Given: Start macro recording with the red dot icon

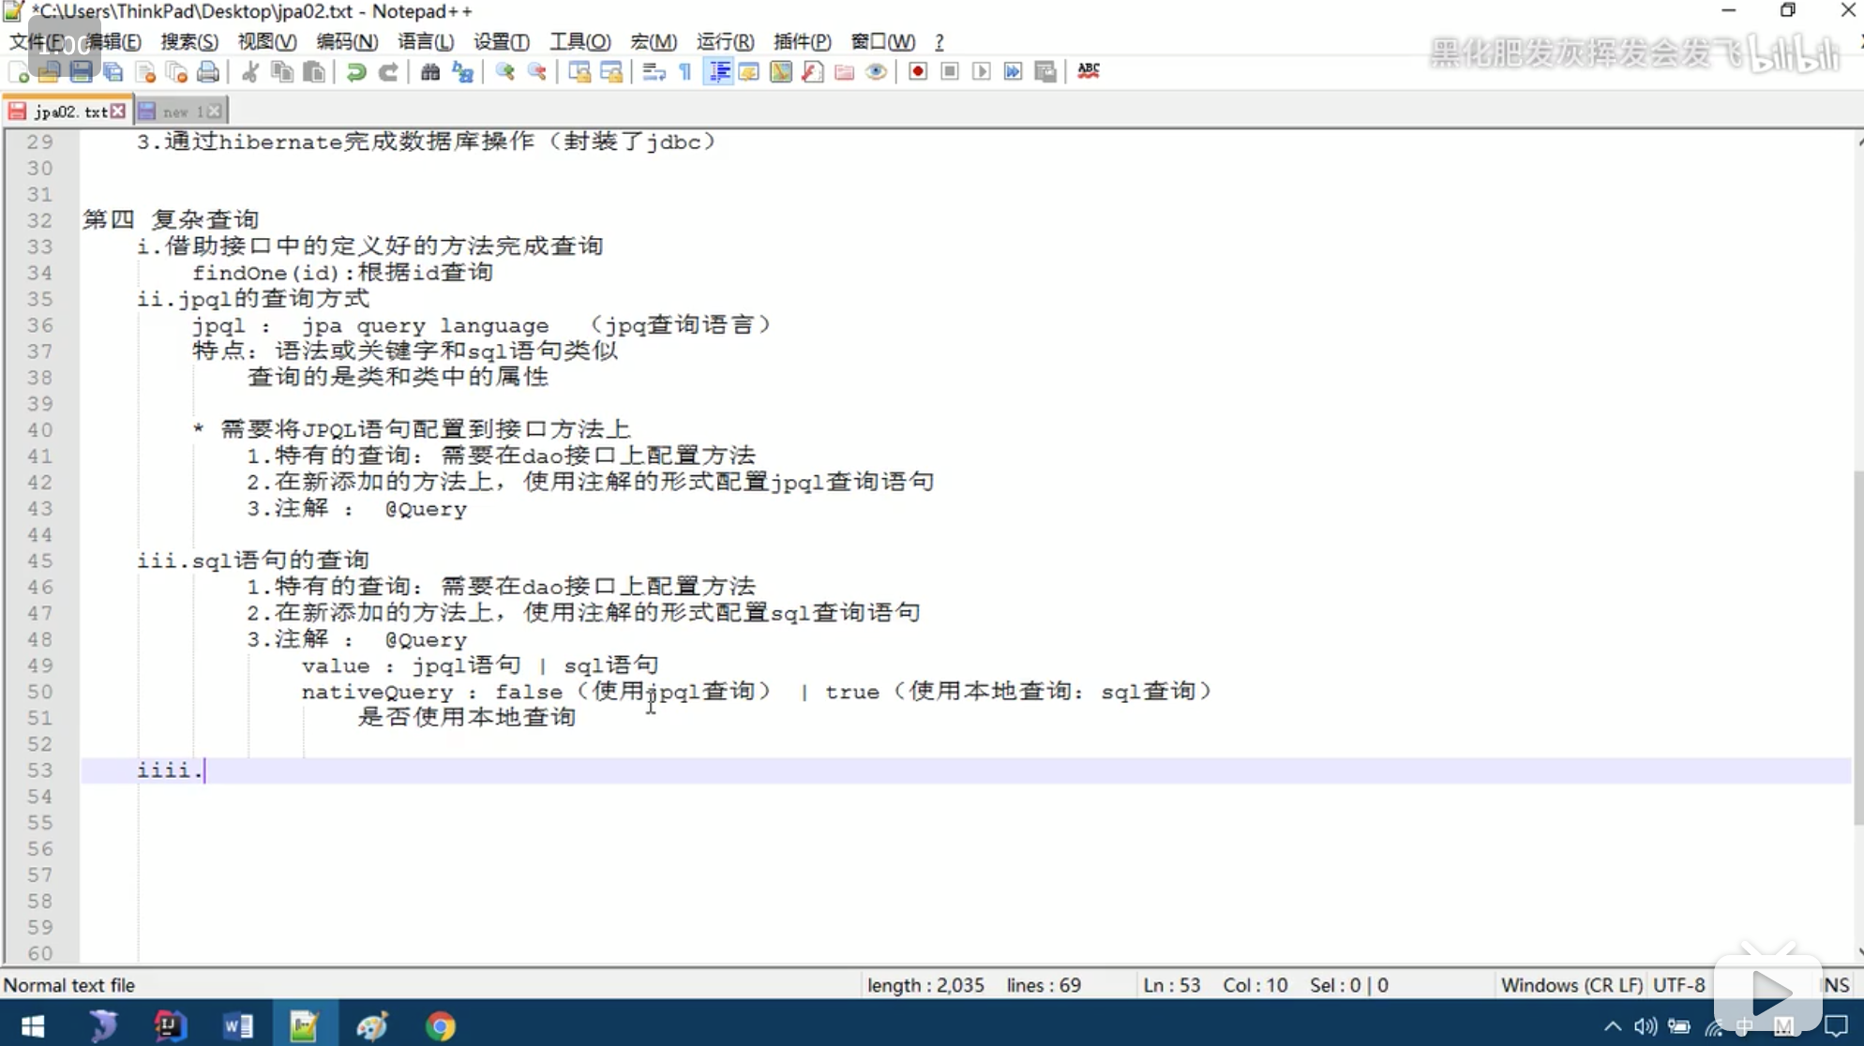Looking at the screenshot, I should (918, 71).
